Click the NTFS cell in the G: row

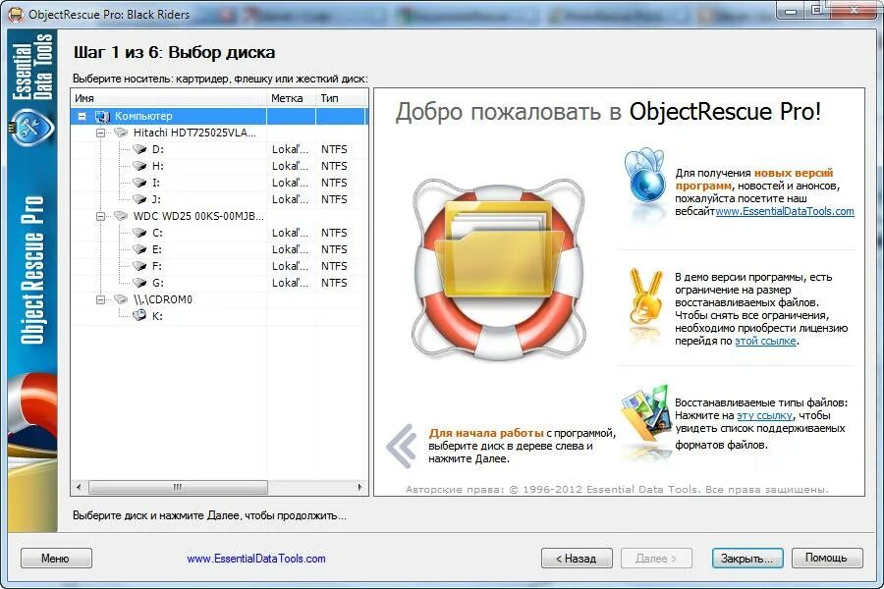point(334,283)
